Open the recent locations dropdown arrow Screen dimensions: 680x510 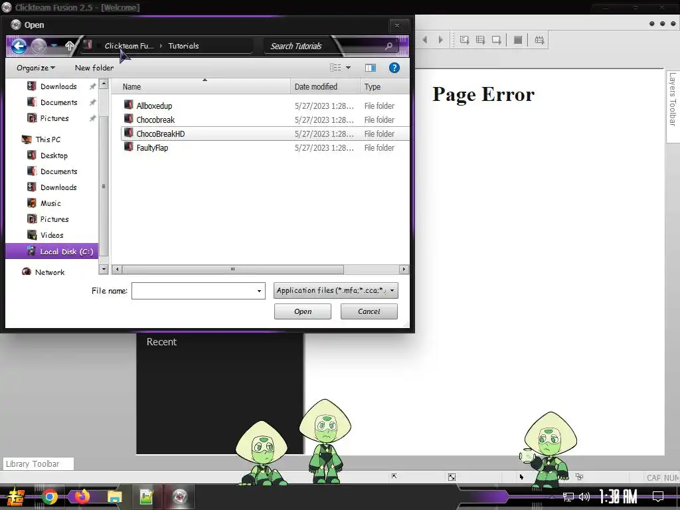pos(54,46)
